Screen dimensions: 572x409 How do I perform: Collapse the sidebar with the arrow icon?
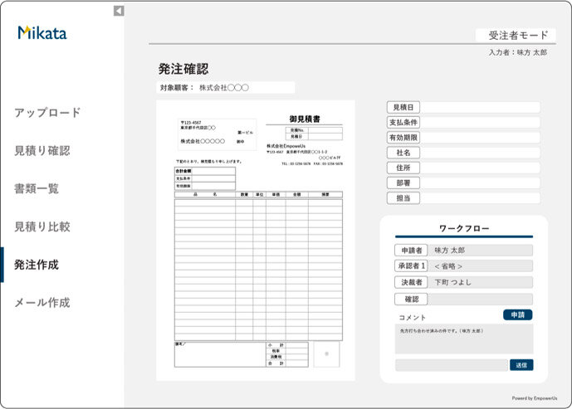point(119,11)
